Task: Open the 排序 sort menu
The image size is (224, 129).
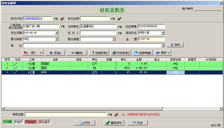Action: (163, 53)
